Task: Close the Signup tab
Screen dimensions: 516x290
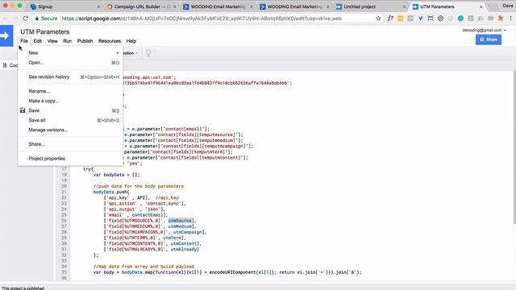Action: click(98, 6)
